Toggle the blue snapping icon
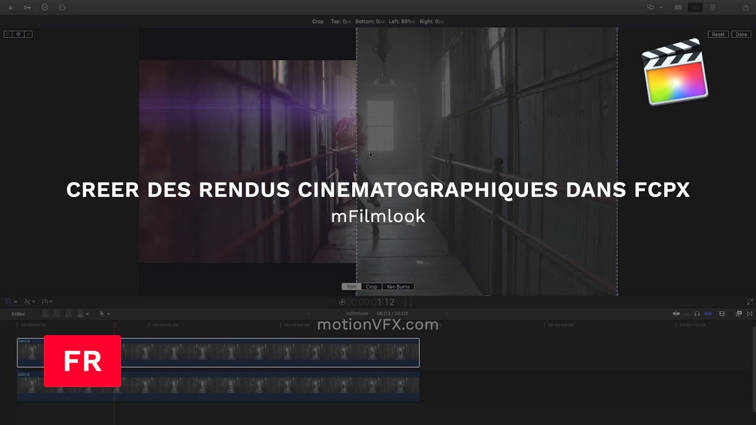This screenshot has height=425, width=756. click(x=708, y=314)
